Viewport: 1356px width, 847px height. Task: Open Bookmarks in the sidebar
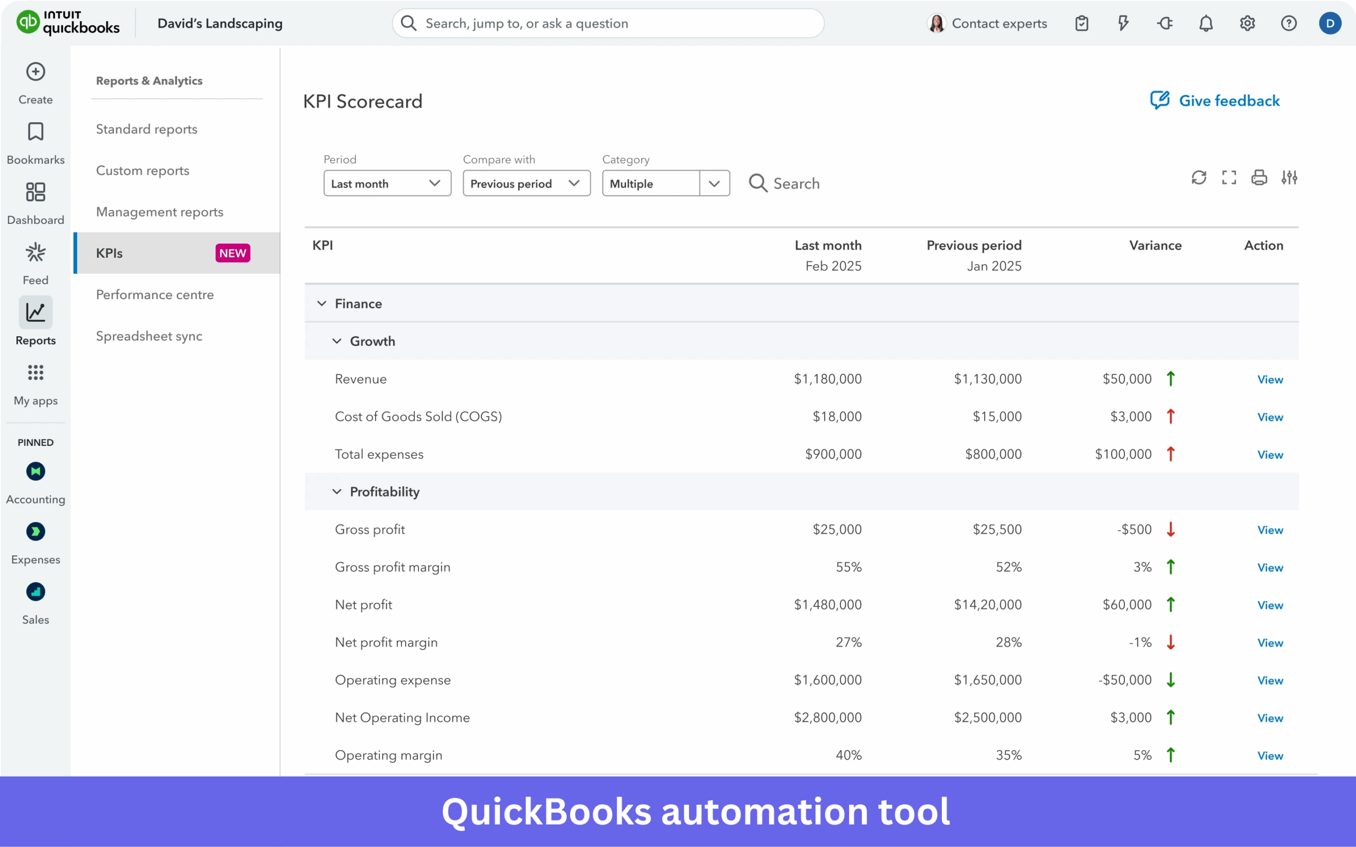click(35, 143)
